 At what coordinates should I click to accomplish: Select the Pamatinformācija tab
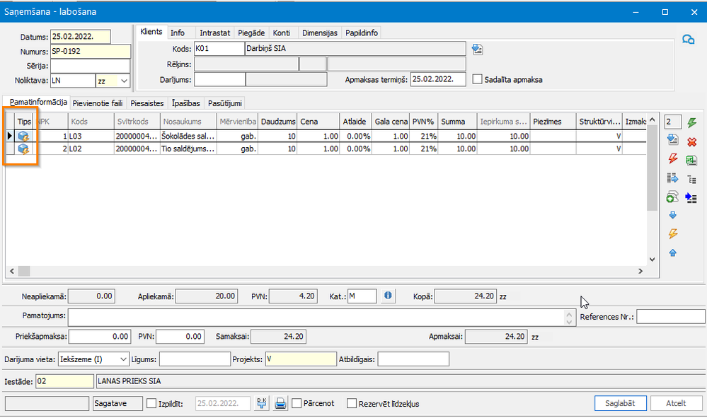pyautogui.click(x=38, y=103)
